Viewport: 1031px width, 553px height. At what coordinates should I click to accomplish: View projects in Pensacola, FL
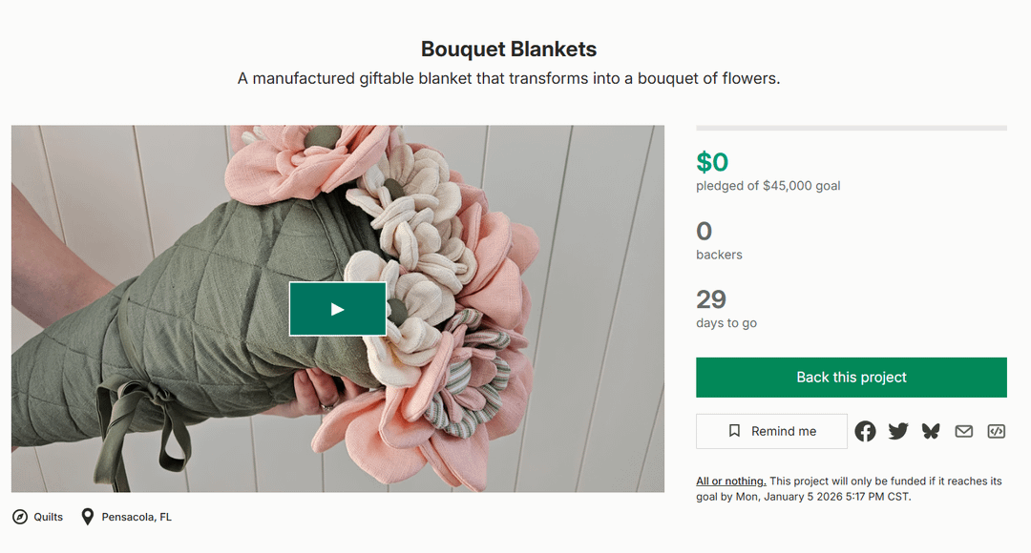pyautogui.click(x=137, y=517)
